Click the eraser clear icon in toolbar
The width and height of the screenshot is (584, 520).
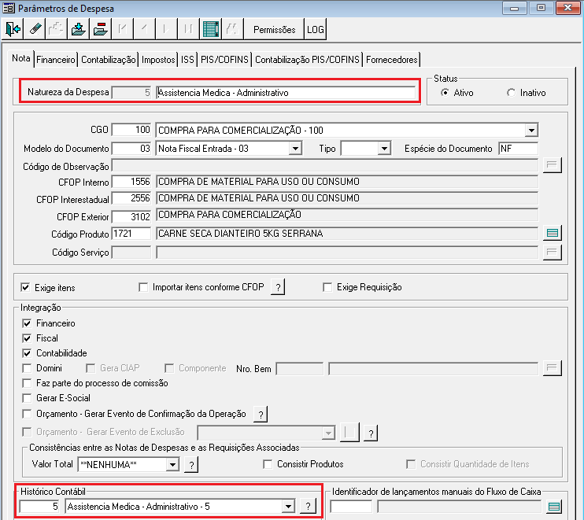point(35,29)
